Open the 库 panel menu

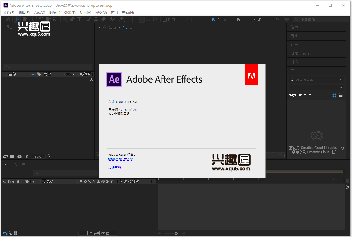[x=342, y=71]
